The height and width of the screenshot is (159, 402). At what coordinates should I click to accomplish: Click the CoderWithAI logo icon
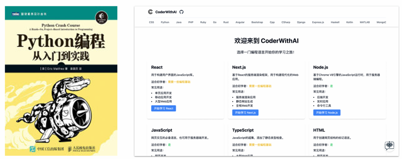click(x=150, y=12)
